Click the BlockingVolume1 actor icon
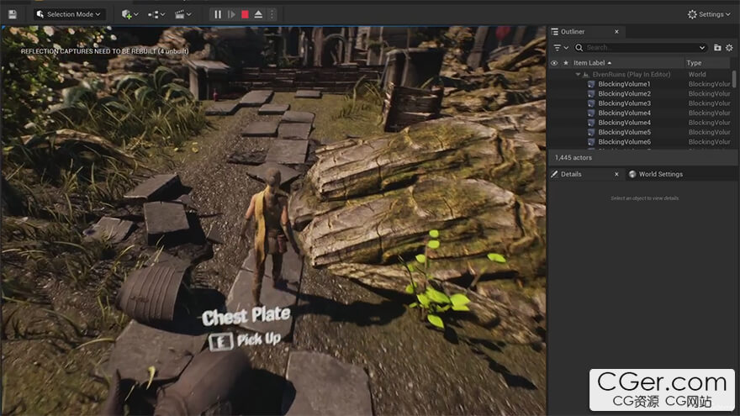The image size is (740, 416). 591,84
